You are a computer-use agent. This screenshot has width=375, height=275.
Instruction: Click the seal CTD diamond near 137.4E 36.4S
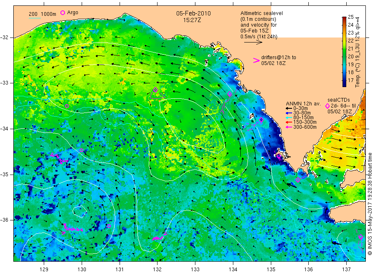(361, 237)
